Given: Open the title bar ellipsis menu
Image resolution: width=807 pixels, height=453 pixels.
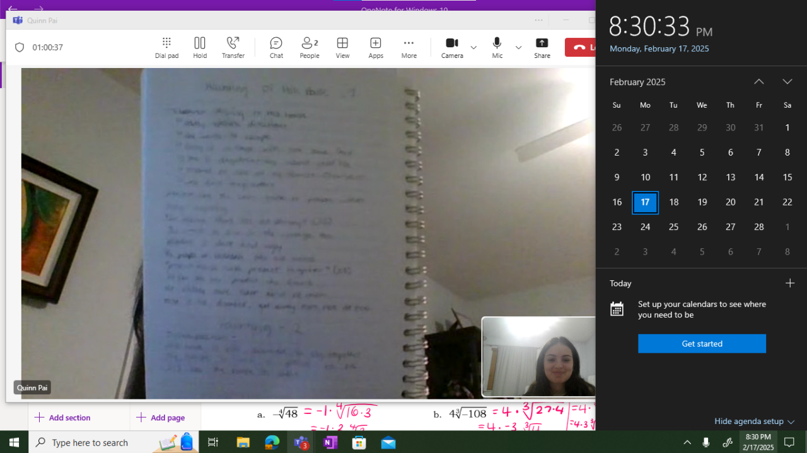Looking at the screenshot, I should (538, 20).
